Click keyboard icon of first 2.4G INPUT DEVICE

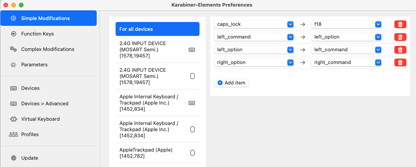tap(192, 50)
